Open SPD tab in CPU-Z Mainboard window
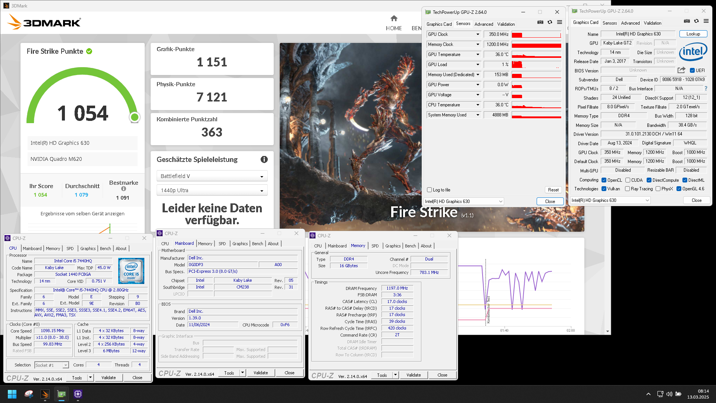The height and width of the screenshot is (403, 716). tap(222, 244)
